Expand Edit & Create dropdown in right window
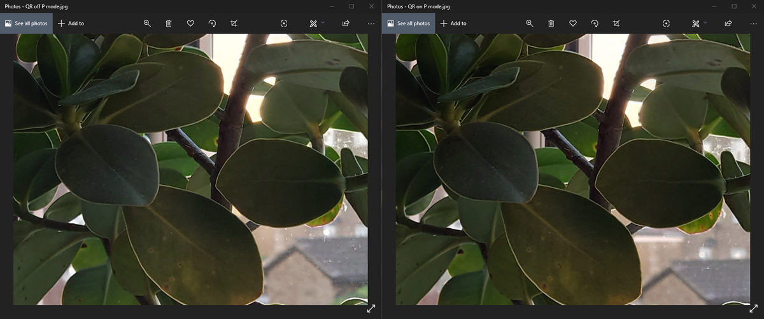764x319 pixels. 698,24
